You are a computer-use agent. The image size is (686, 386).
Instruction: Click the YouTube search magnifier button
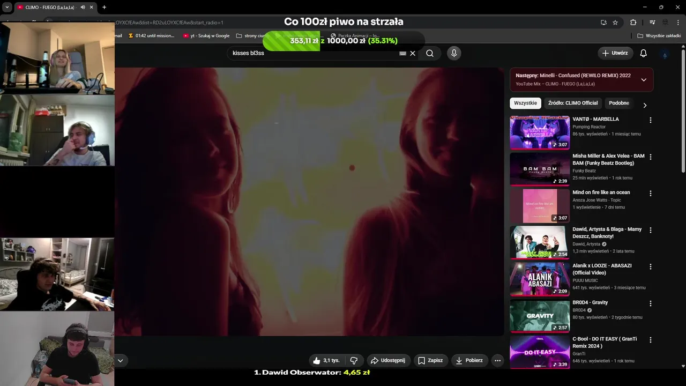(430, 53)
